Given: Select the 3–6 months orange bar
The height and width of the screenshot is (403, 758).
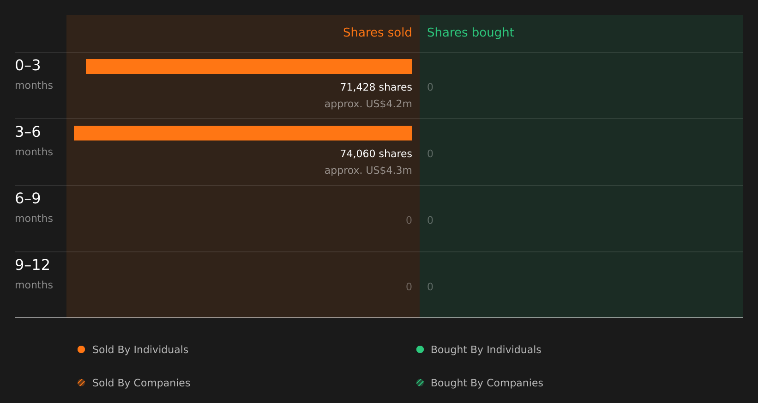Looking at the screenshot, I should (x=243, y=133).
